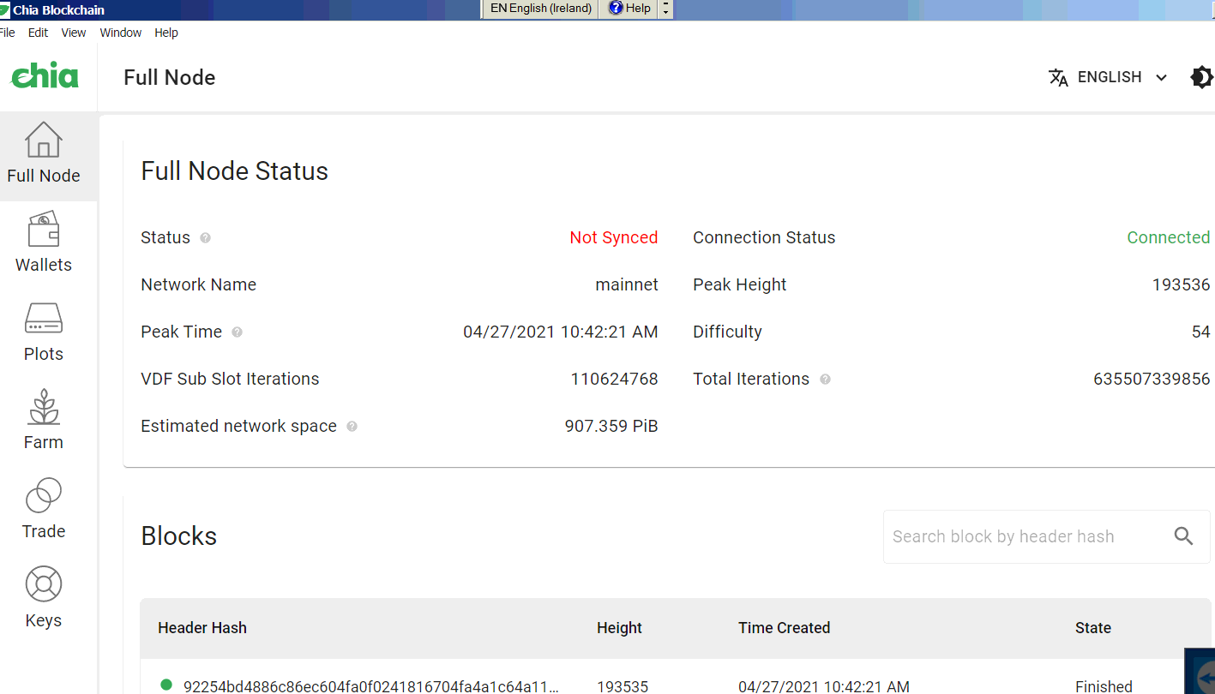Screen dimensions: 1215x694
Task: Open the File menu
Action: point(8,33)
